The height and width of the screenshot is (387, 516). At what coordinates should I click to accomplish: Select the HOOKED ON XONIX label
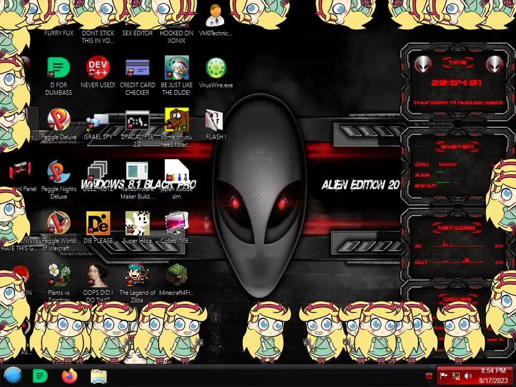click(177, 37)
